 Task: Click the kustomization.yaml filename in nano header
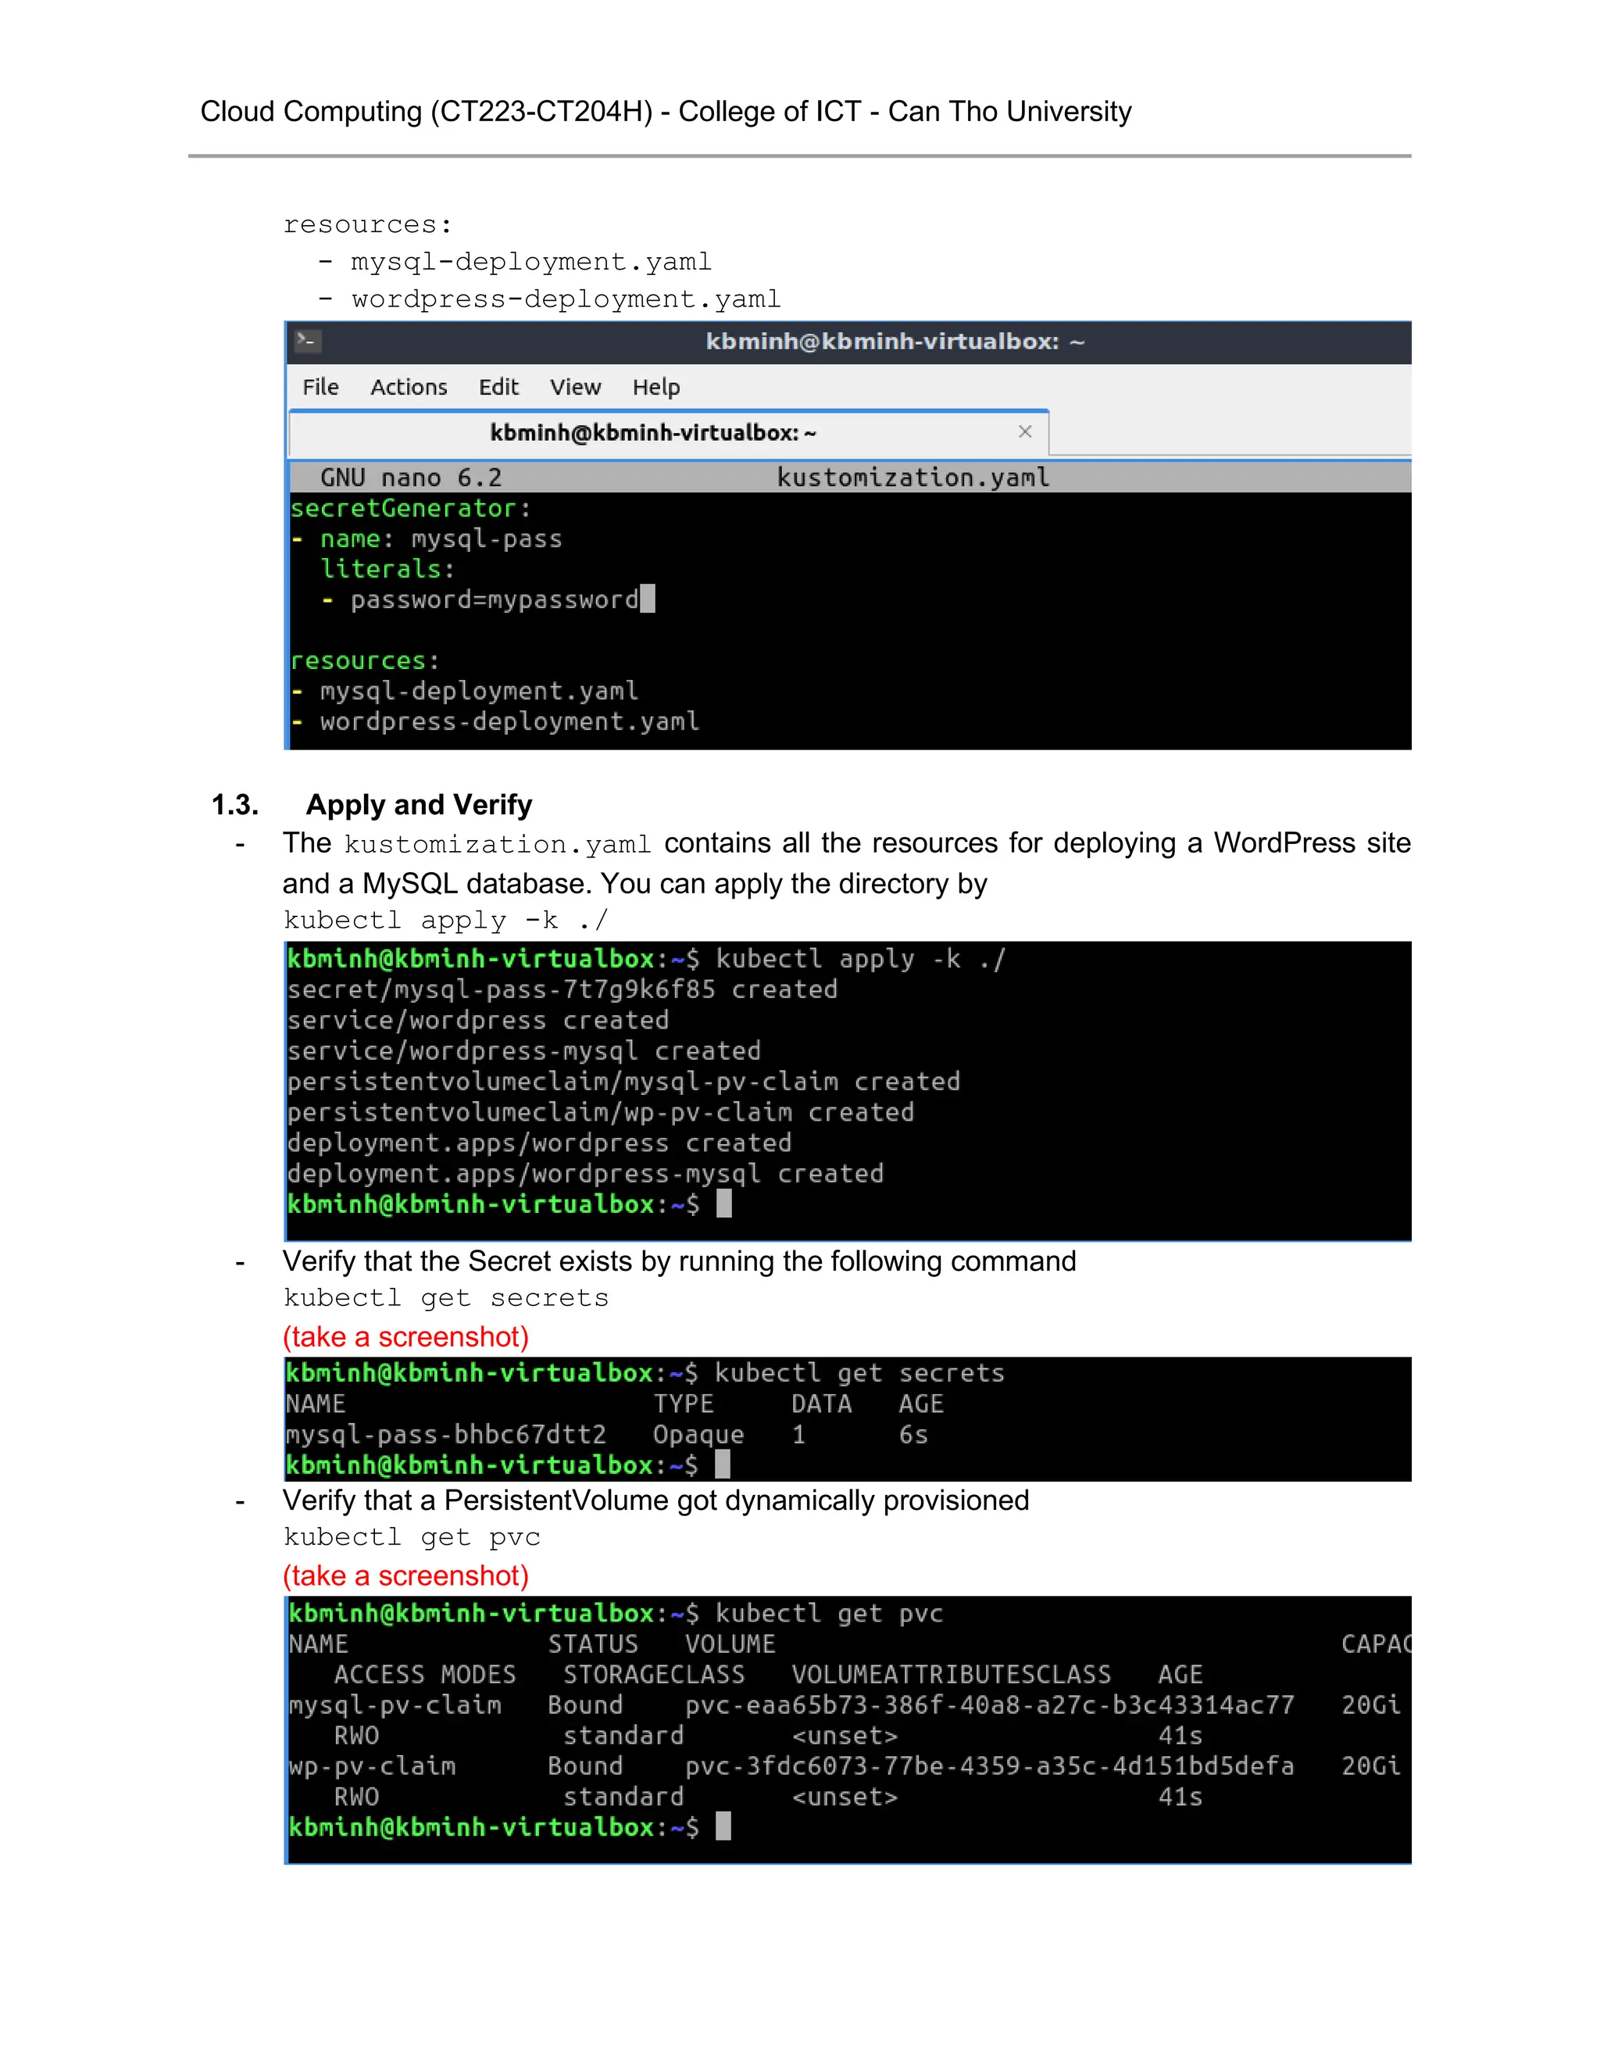click(912, 477)
